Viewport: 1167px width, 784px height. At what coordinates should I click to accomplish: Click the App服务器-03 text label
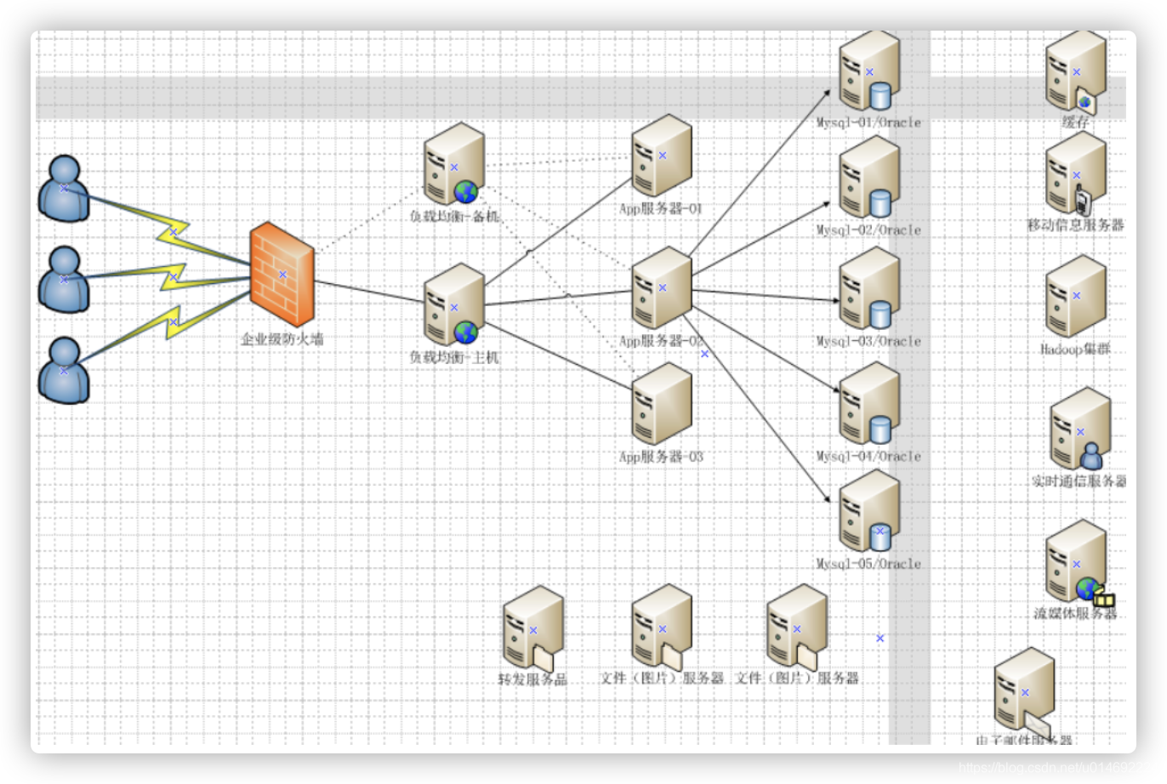[661, 457]
